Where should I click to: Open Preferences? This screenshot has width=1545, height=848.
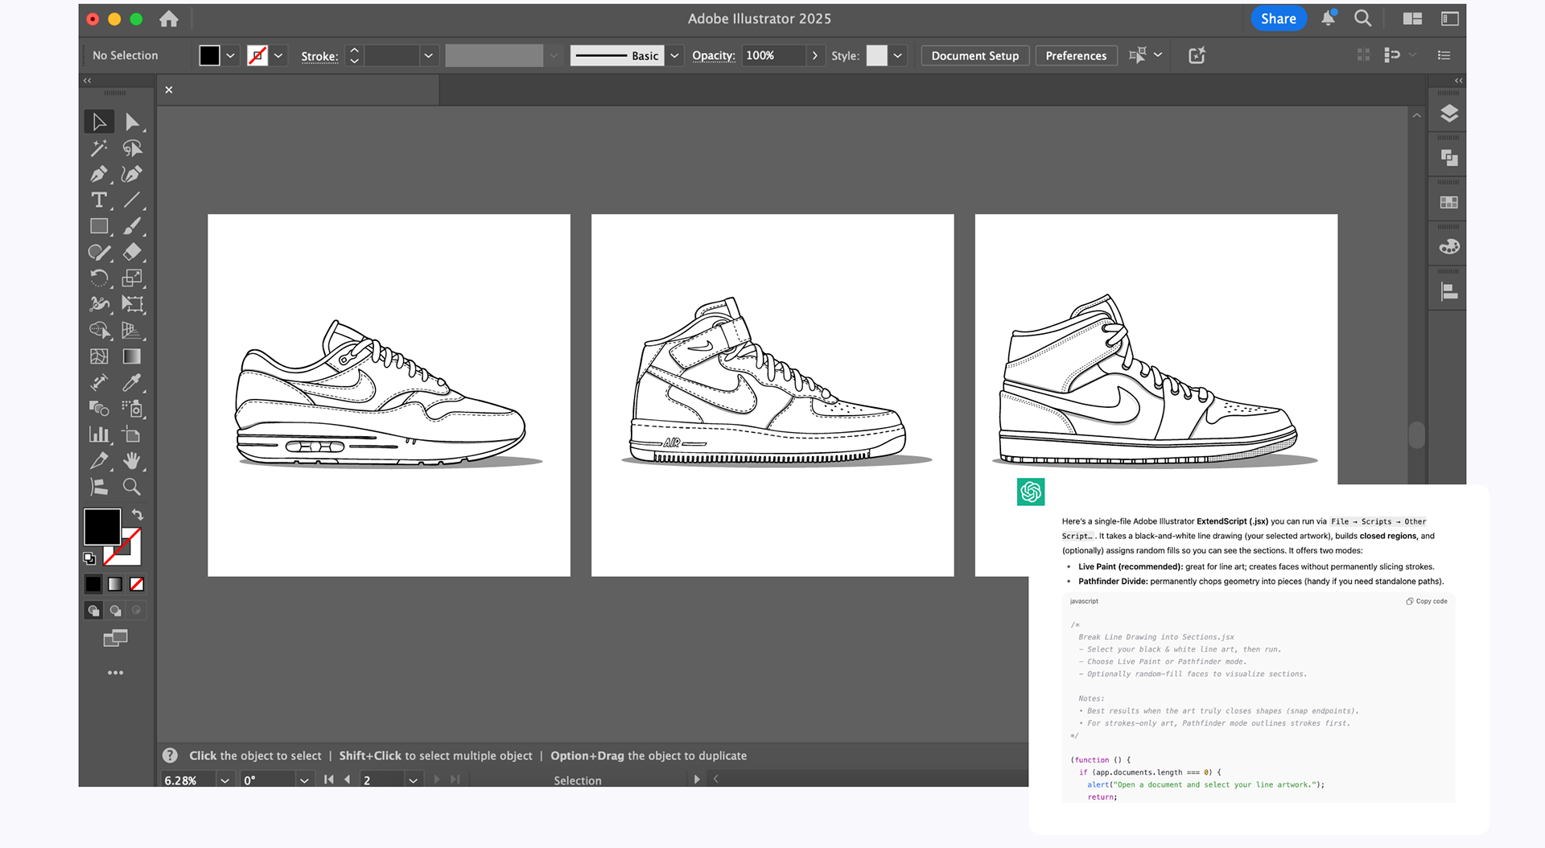(1076, 56)
